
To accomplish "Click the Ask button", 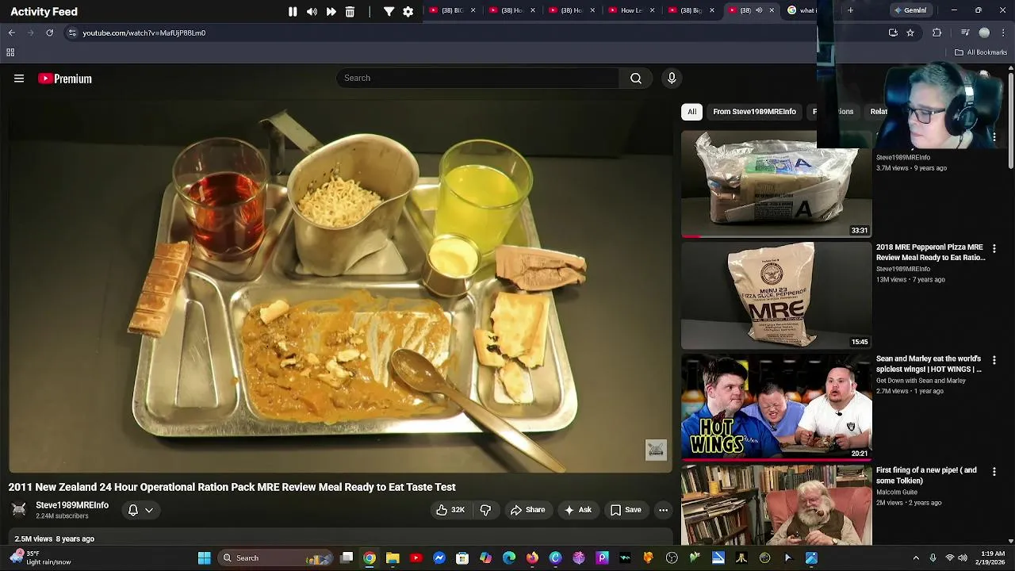I will 577,510.
